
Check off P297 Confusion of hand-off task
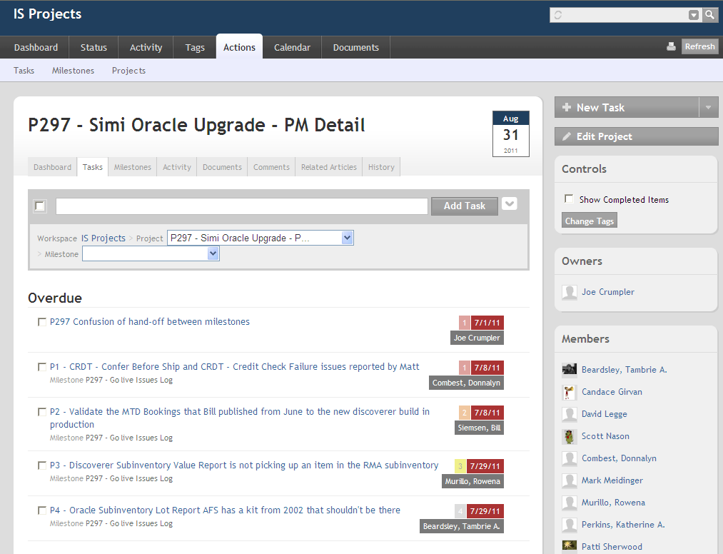[x=42, y=322]
